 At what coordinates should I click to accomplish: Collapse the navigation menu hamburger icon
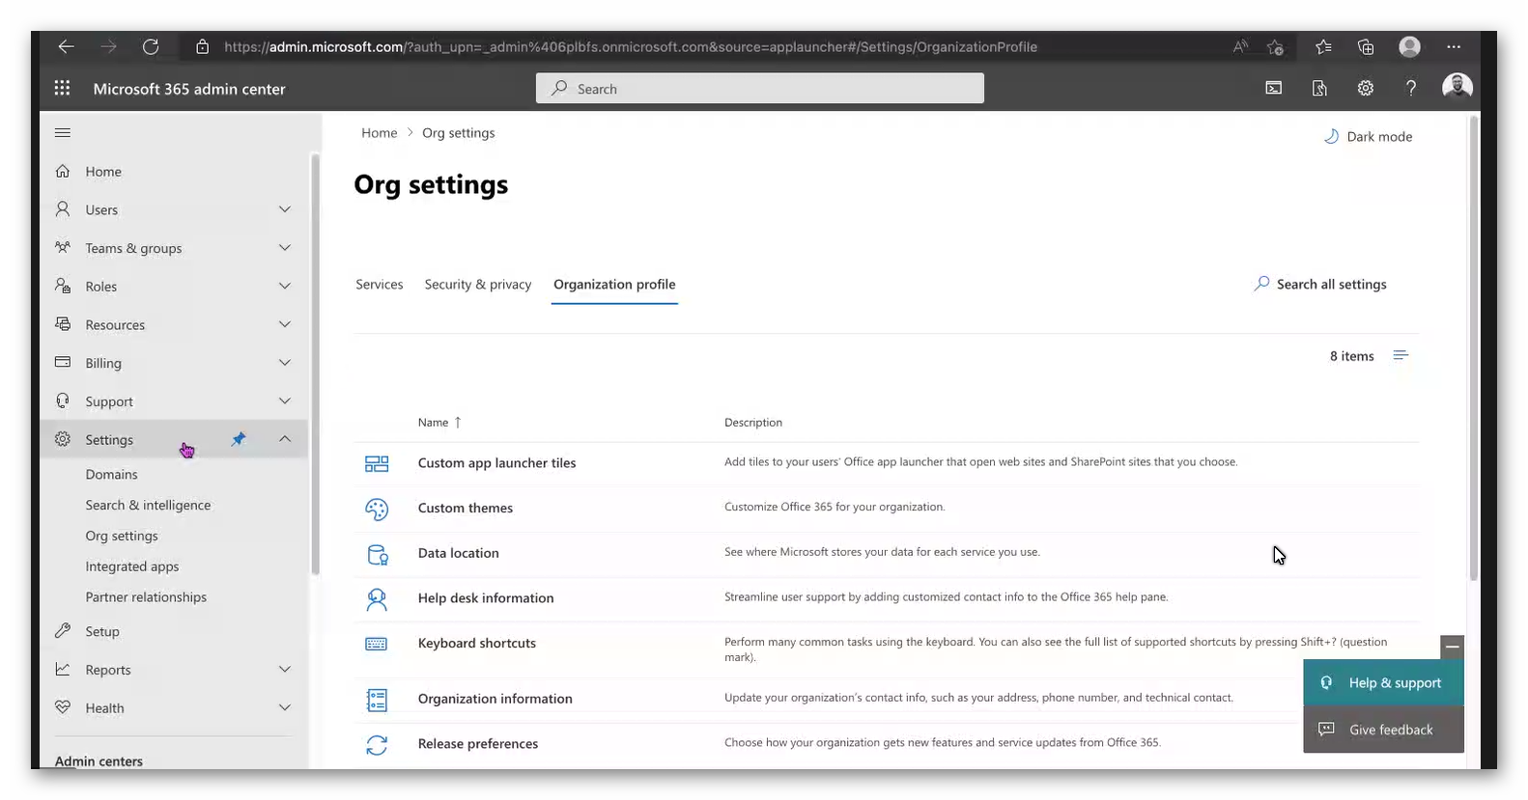point(63,133)
